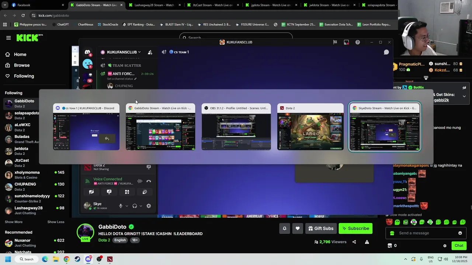Click CHUPAENG in Discord voice channel

(124, 86)
